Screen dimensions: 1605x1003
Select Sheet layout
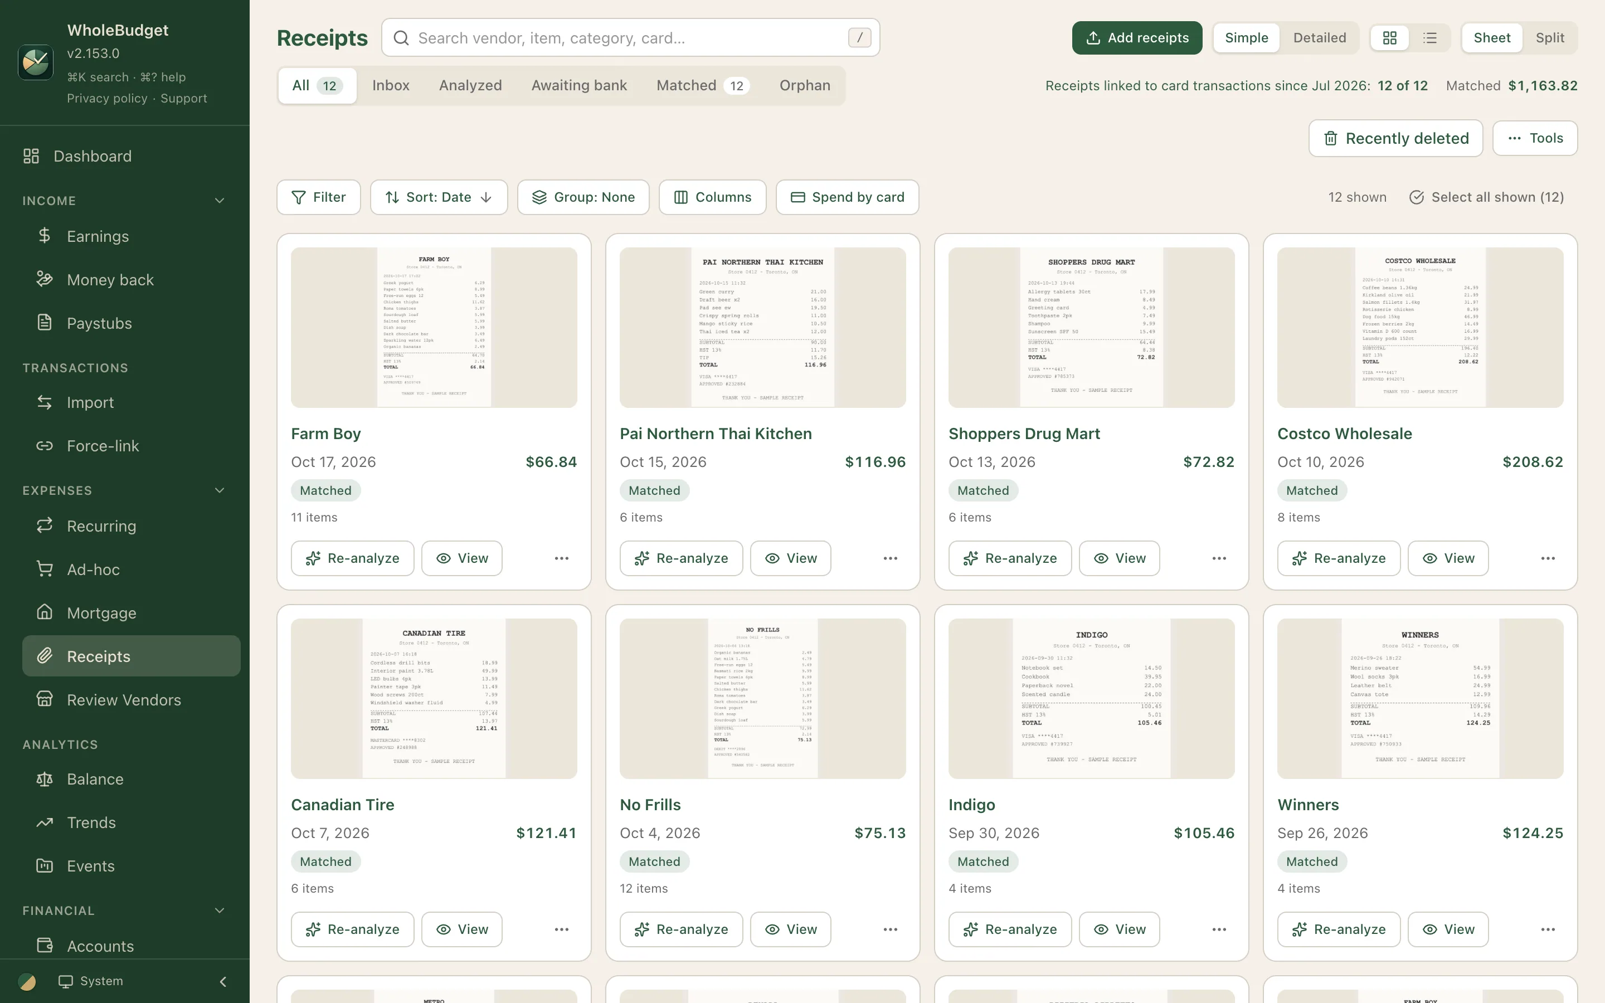1492,38
